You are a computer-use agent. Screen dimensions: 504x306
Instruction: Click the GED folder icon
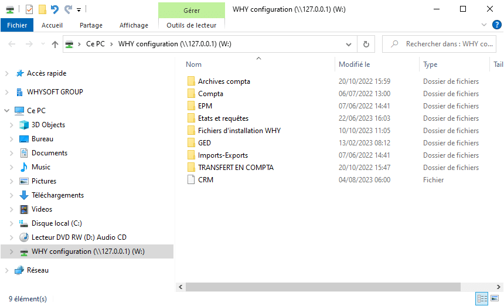point(191,142)
